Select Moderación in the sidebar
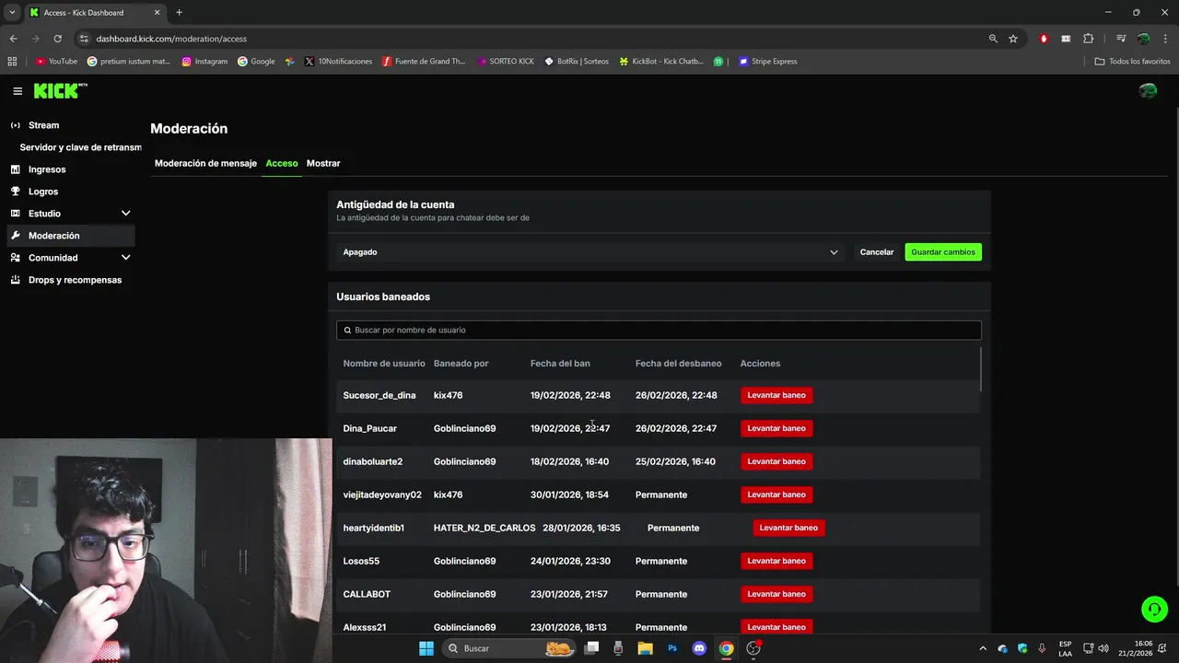 (70, 236)
